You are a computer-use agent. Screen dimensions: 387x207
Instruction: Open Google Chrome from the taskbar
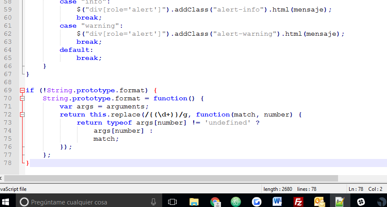point(215,202)
